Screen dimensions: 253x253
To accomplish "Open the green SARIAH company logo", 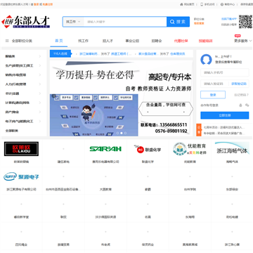I will [105, 149].
